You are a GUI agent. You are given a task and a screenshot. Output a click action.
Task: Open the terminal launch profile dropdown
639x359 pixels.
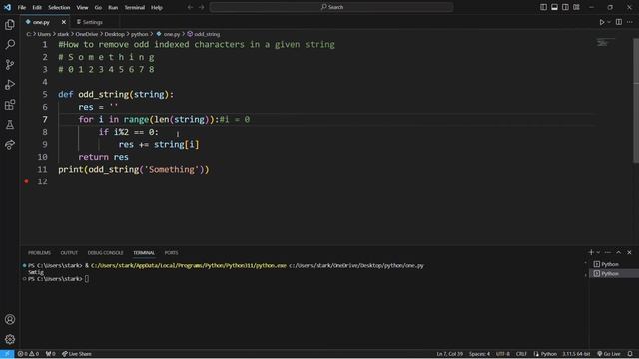point(598,252)
